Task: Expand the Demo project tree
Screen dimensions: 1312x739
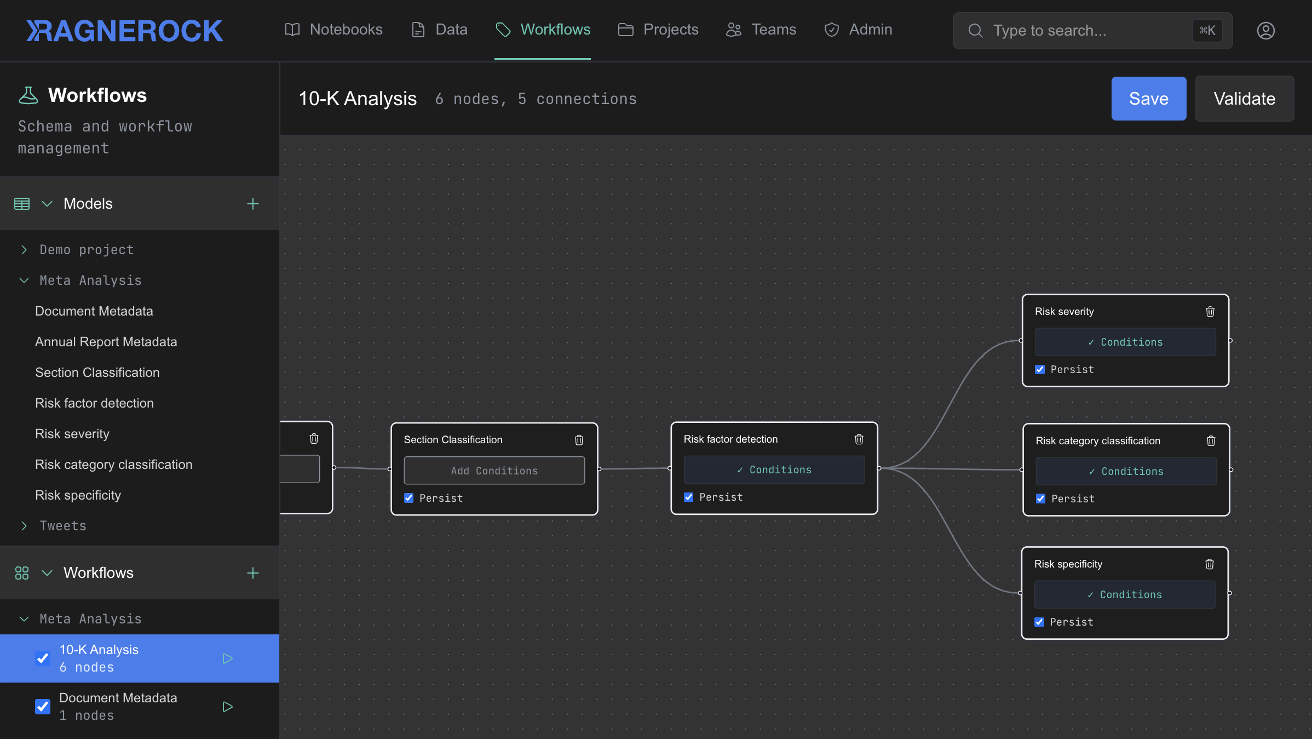Action: pos(24,250)
